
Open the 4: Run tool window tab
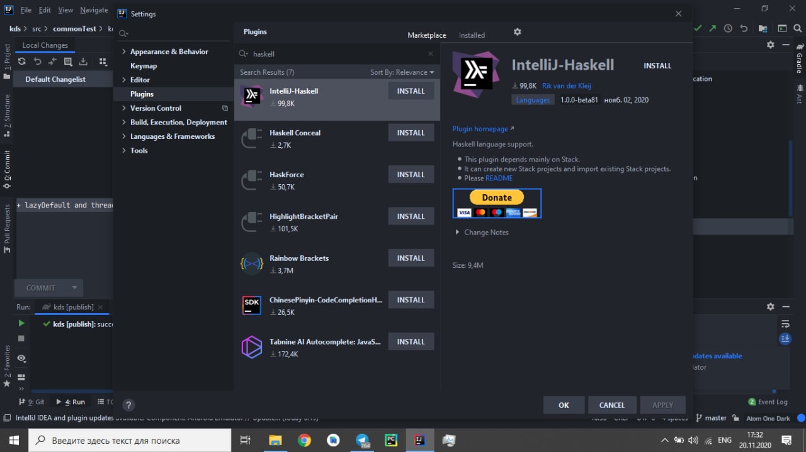(71, 402)
